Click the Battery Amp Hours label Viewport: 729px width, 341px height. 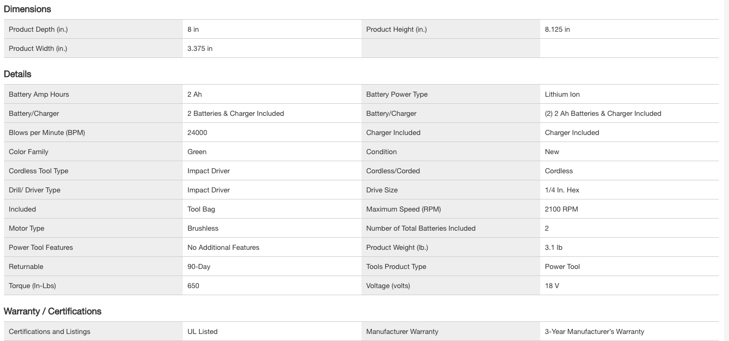pyautogui.click(x=39, y=94)
